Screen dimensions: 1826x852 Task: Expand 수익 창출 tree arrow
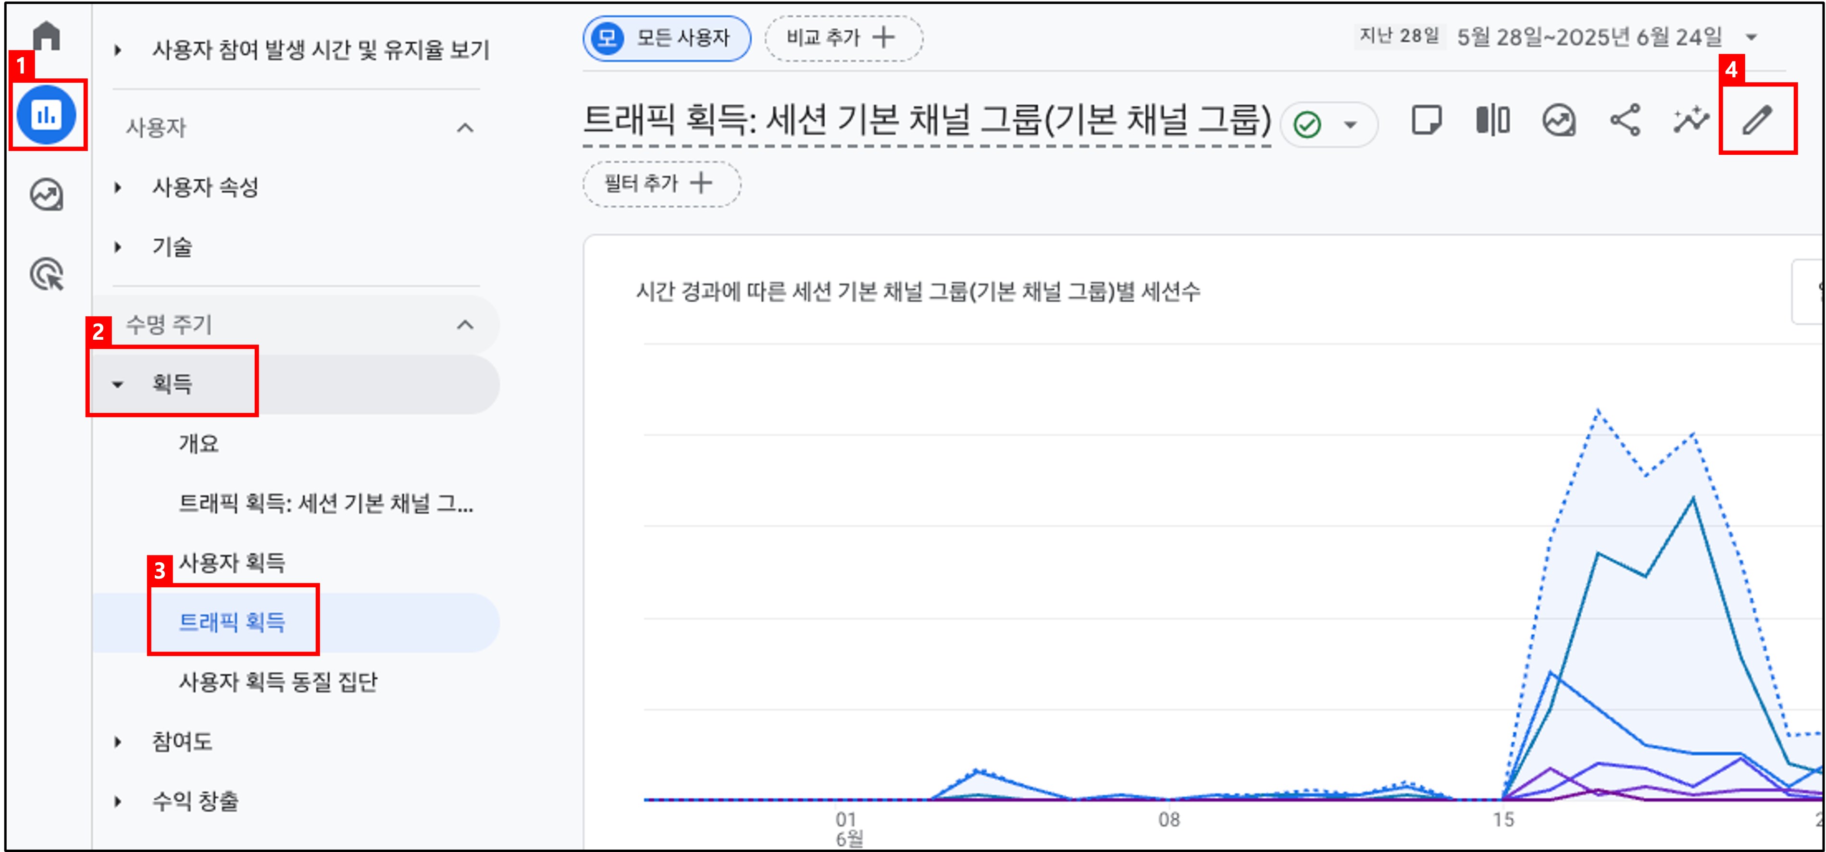[x=118, y=801]
